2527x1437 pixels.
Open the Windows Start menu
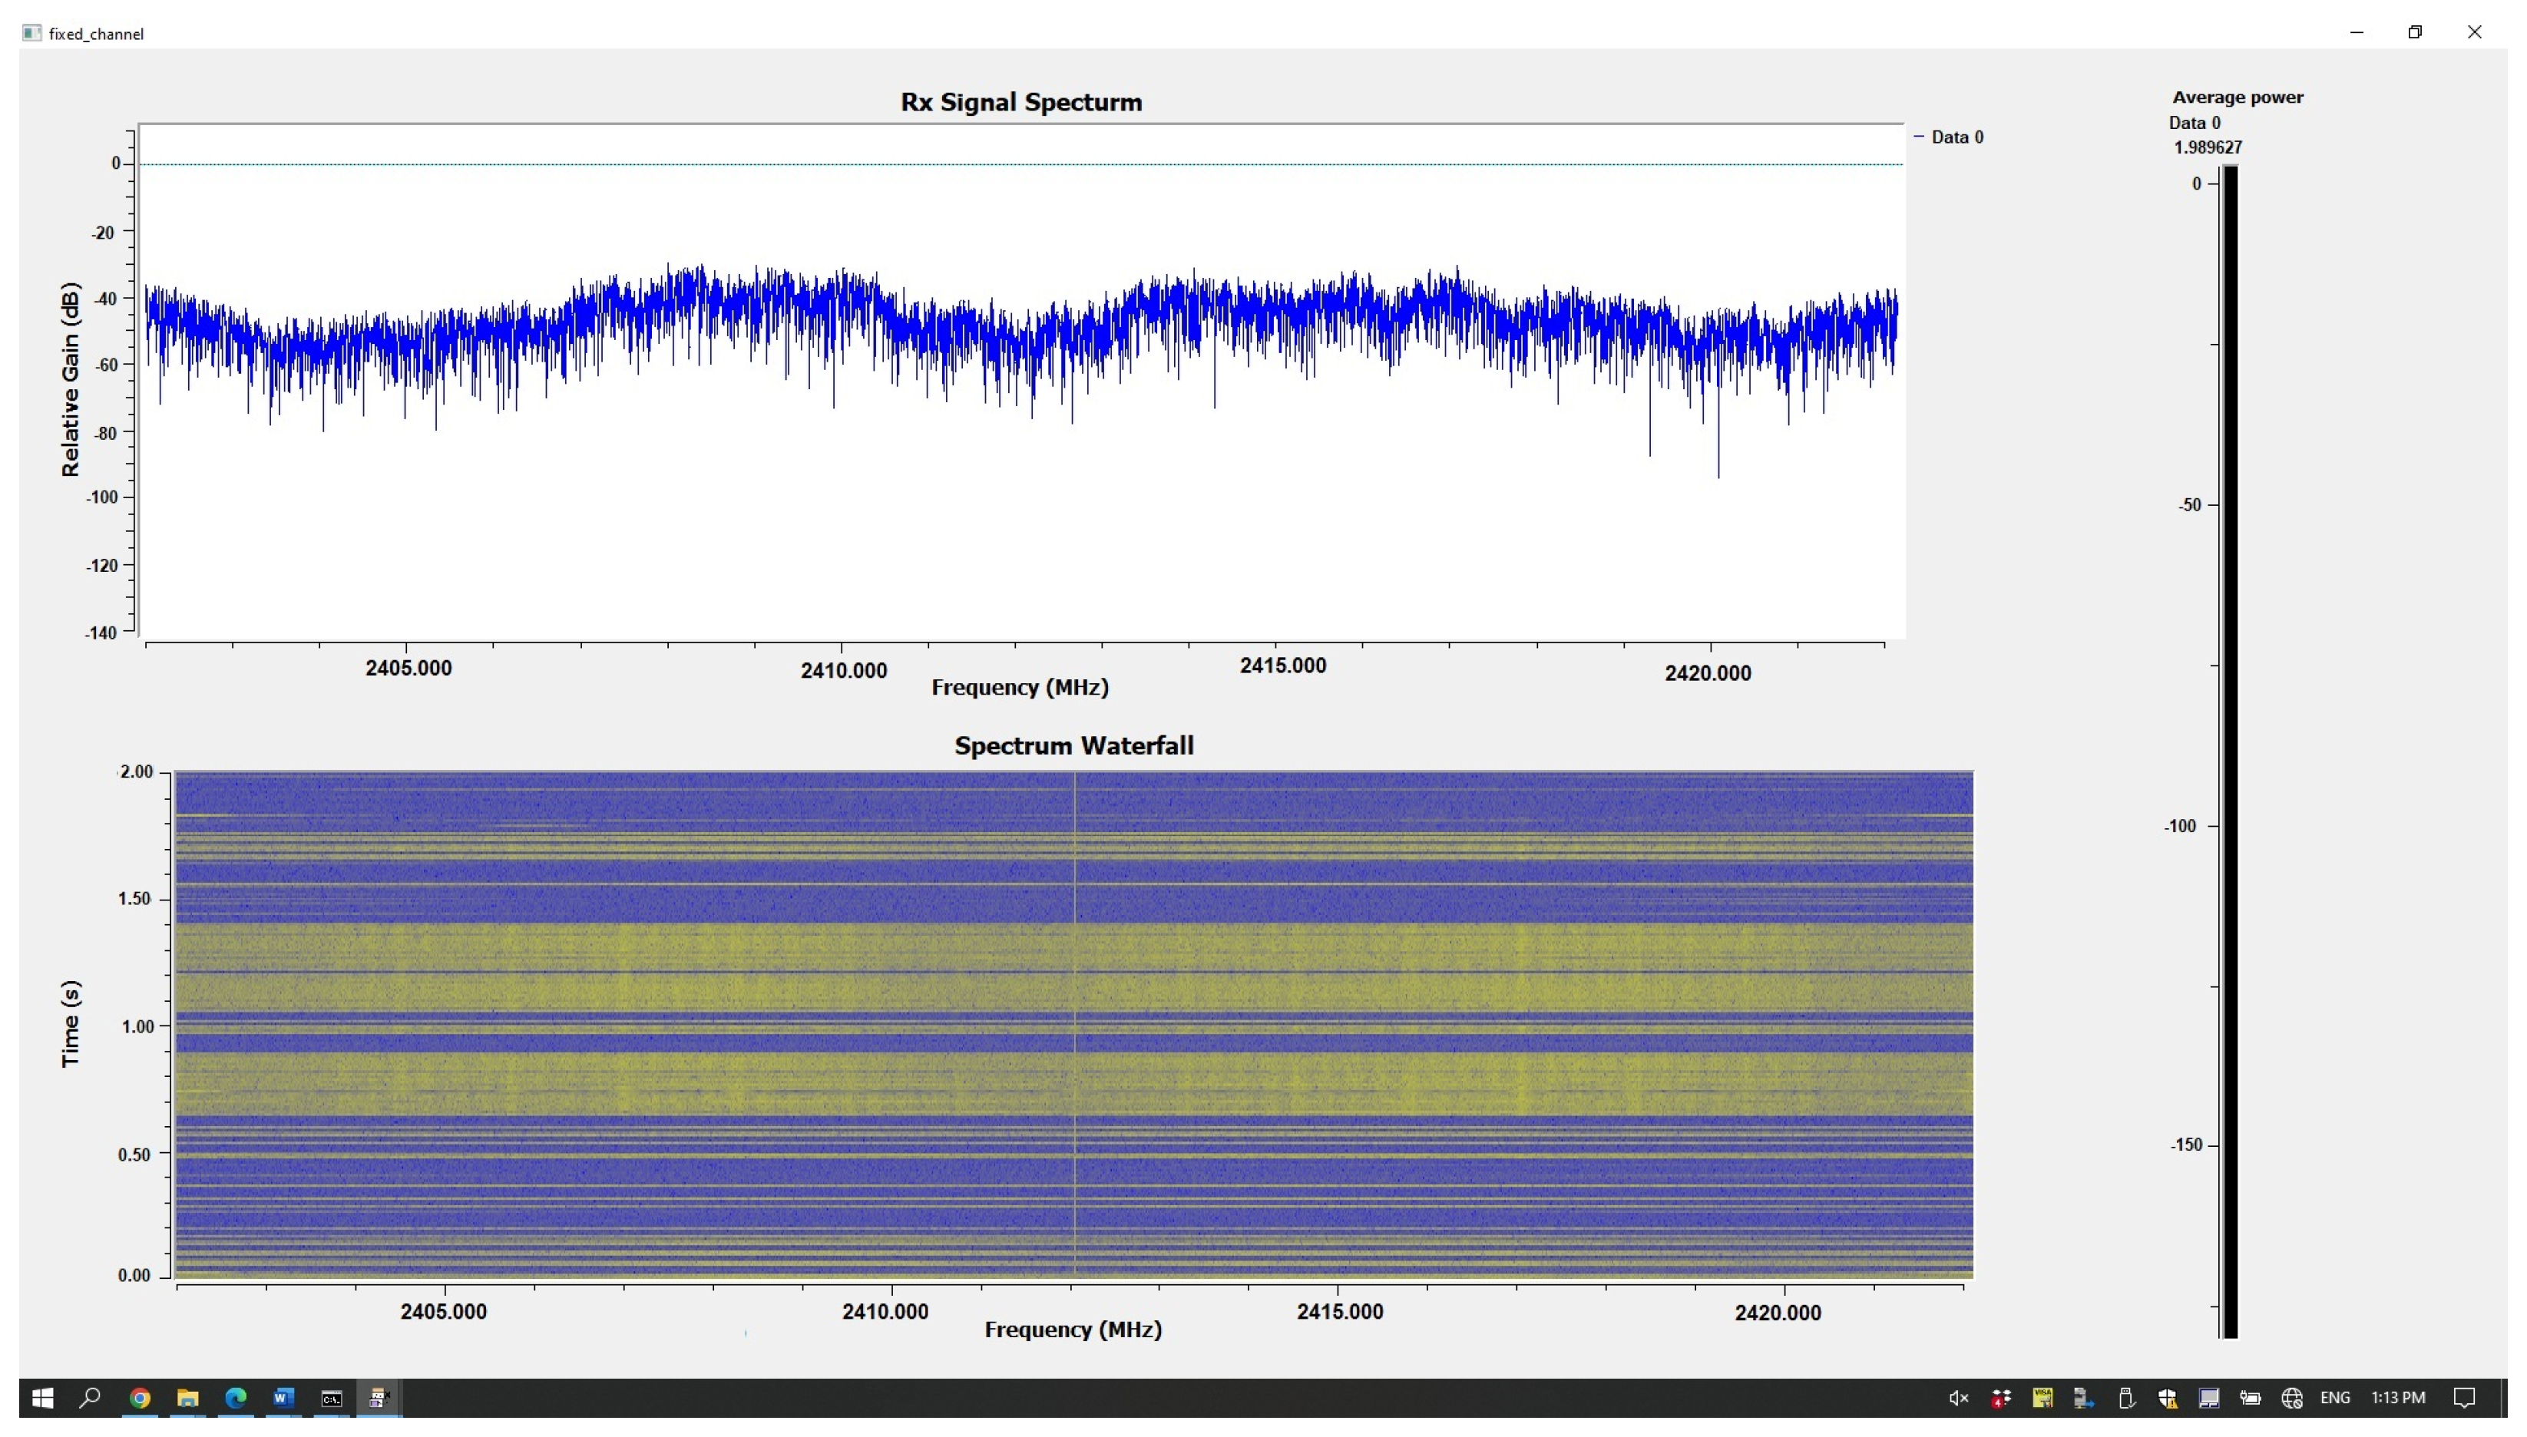[x=42, y=1398]
